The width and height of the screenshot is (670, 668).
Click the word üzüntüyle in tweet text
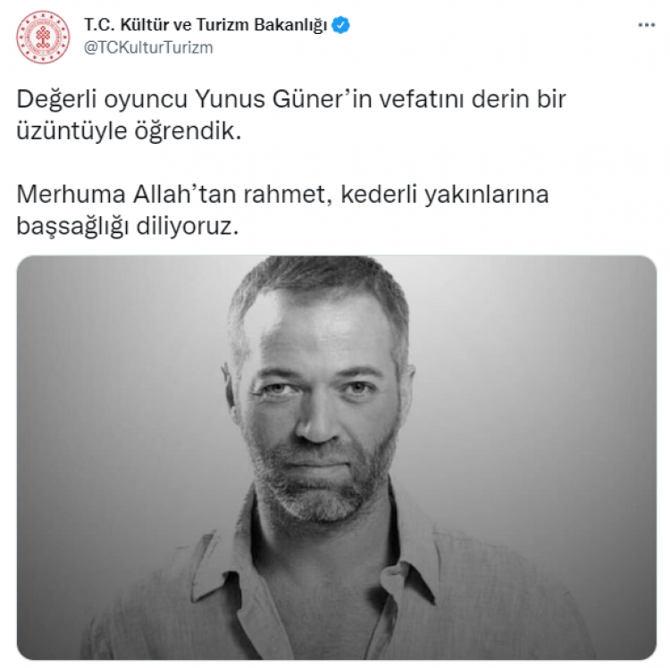point(71,131)
